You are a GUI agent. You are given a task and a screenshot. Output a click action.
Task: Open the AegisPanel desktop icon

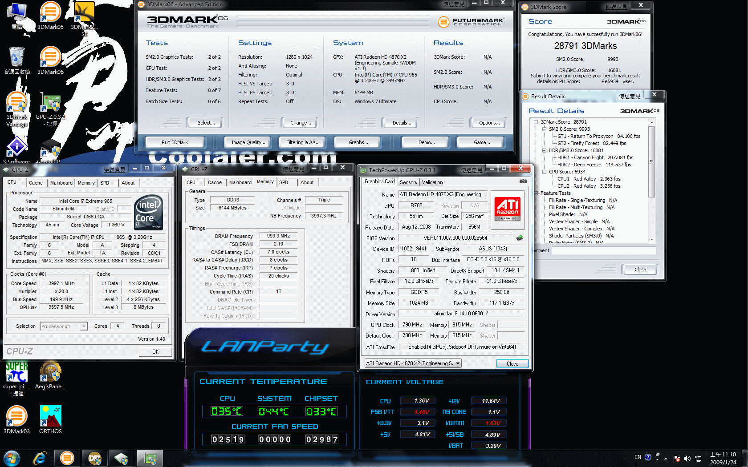click(50, 376)
